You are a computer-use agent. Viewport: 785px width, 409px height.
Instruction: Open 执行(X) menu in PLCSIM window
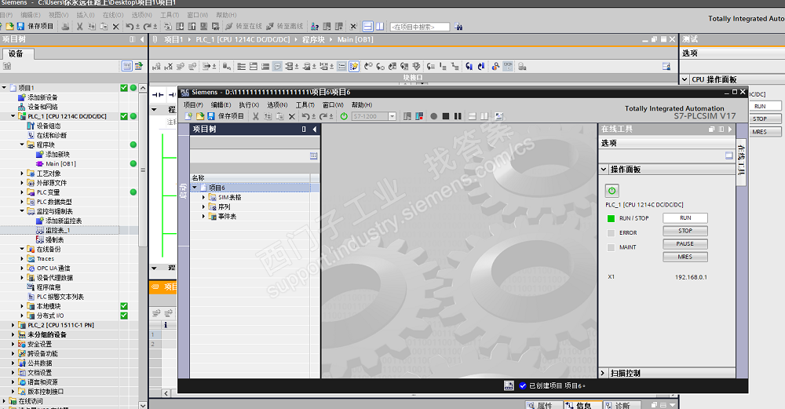[249, 104]
